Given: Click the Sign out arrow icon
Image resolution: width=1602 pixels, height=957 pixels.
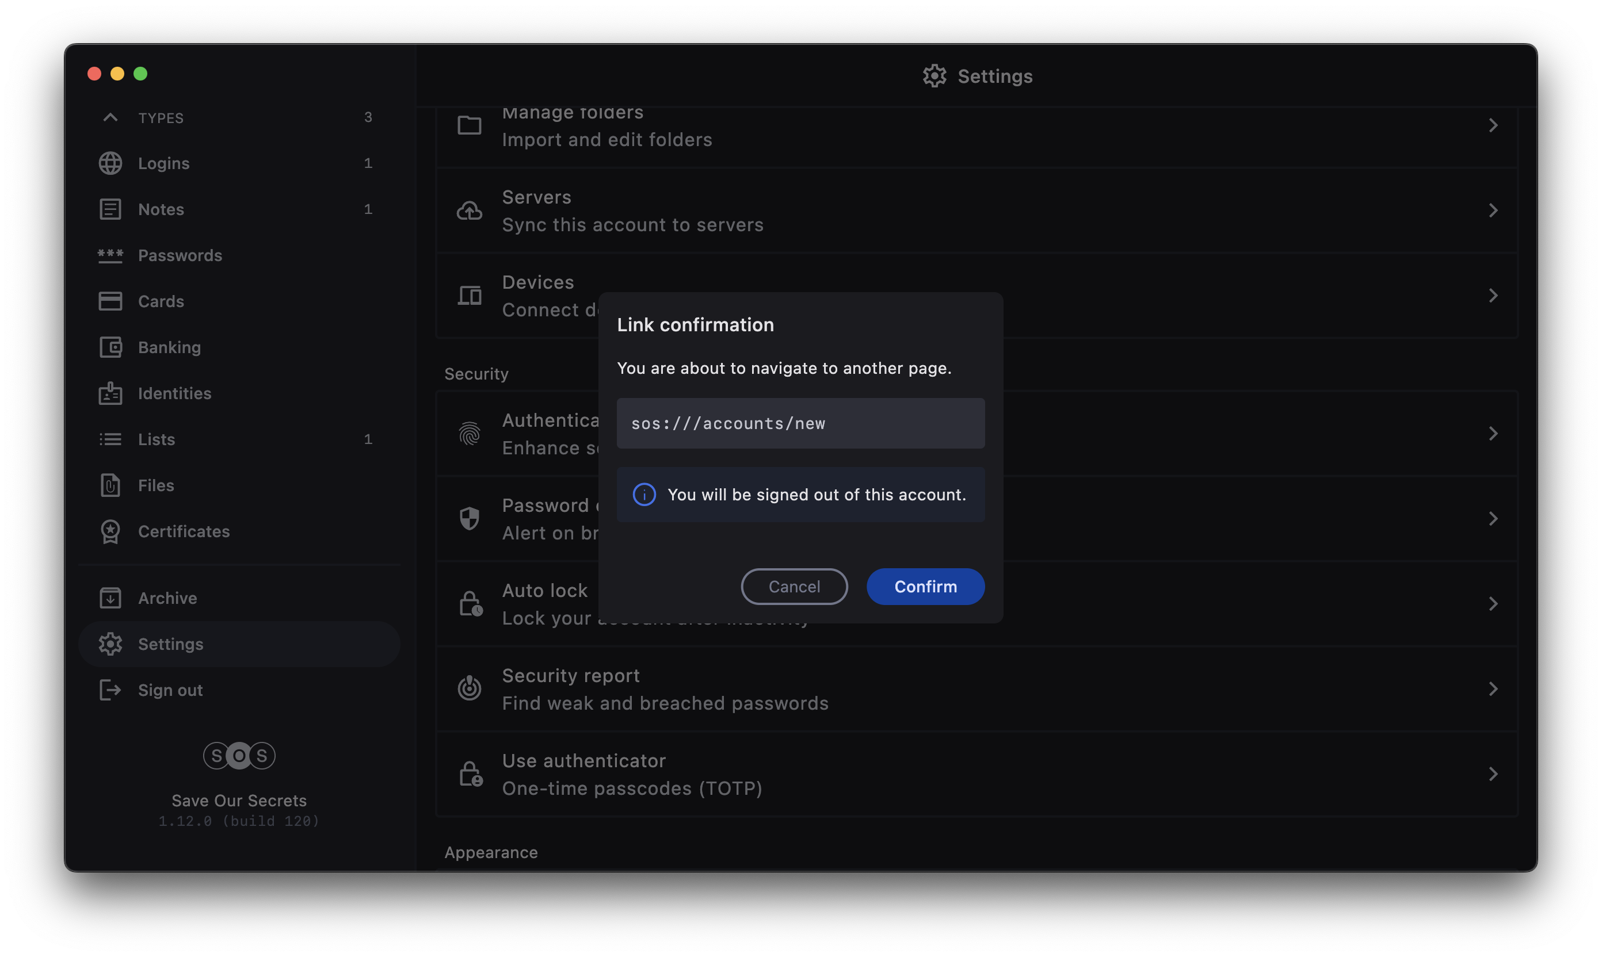Looking at the screenshot, I should (110, 690).
